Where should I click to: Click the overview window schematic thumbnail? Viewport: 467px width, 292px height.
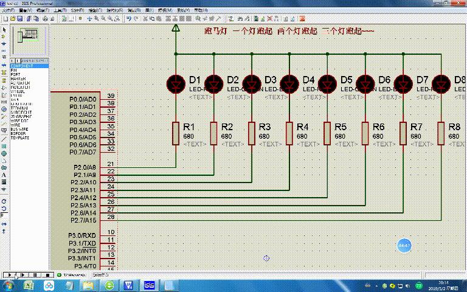(29, 41)
